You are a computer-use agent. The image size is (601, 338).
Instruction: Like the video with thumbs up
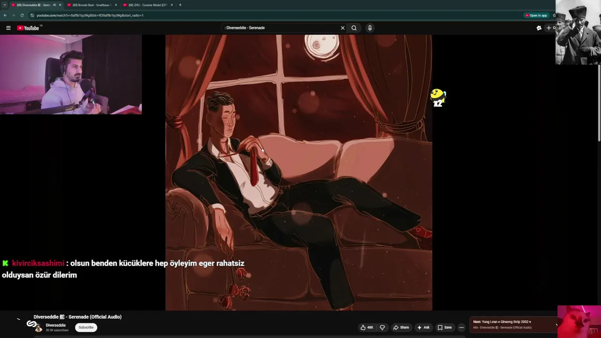click(367, 327)
